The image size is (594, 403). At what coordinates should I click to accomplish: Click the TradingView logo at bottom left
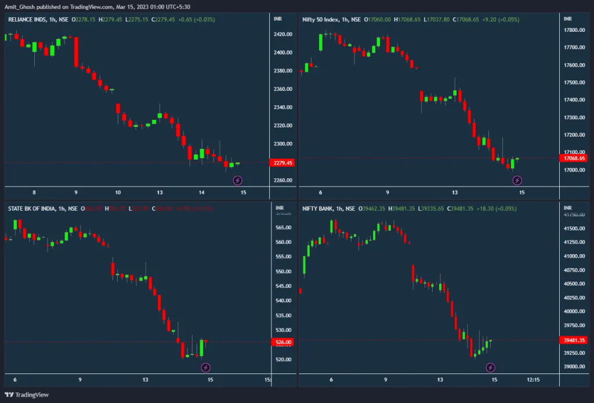(x=27, y=395)
